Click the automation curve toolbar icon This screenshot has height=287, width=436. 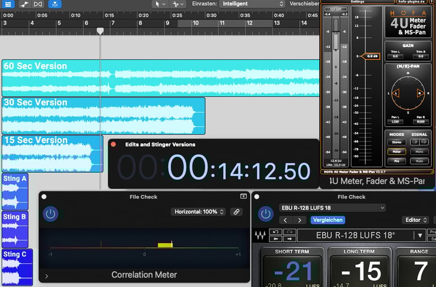[25, 4]
